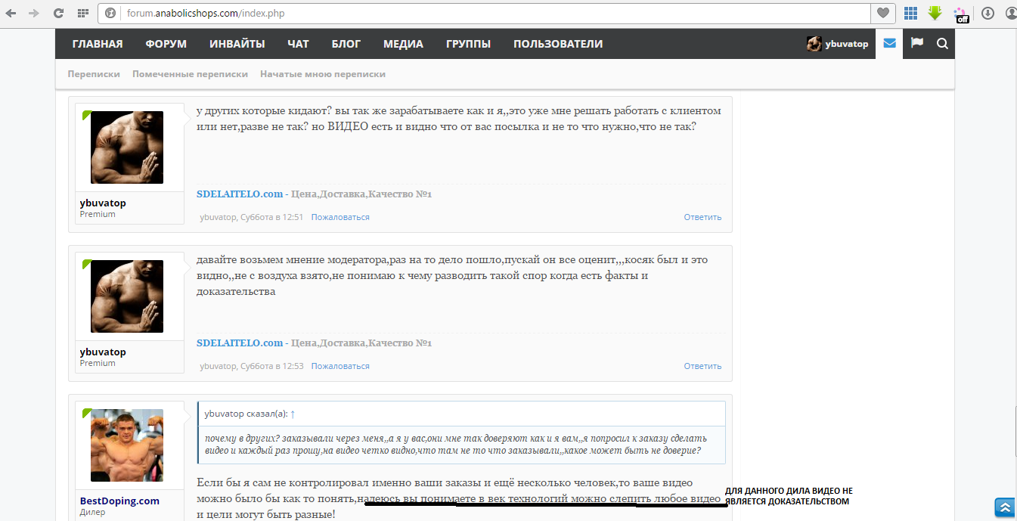Click the scroll-to-top double chevron button
This screenshot has height=521, width=1017.
[x=1005, y=507]
